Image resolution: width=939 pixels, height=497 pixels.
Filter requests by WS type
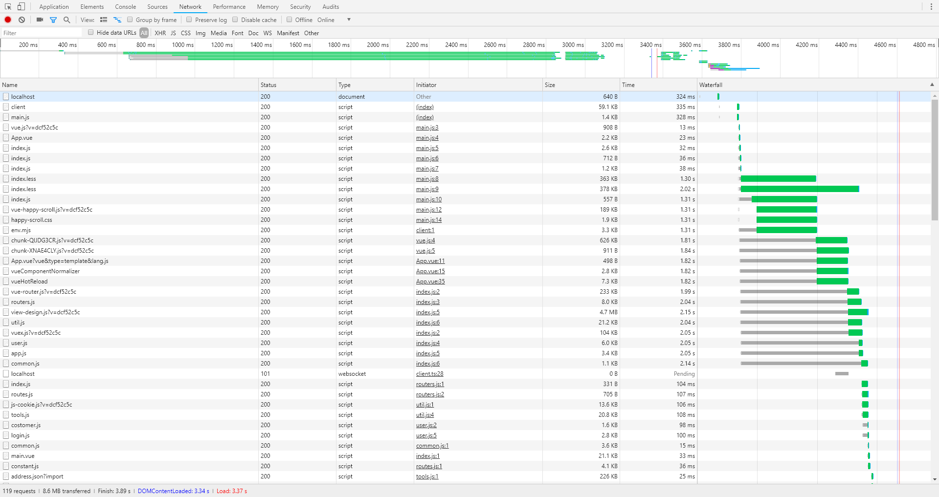pyautogui.click(x=268, y=33)
